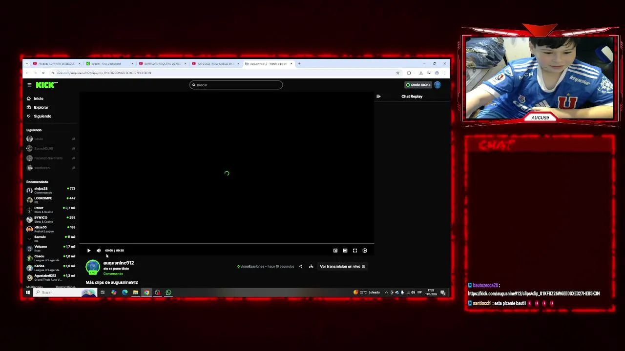Image resolution: width=625 pixels, height=351 pixels.
Task: Click Ver transmisión en vivo button
Action: click(342, 267)
